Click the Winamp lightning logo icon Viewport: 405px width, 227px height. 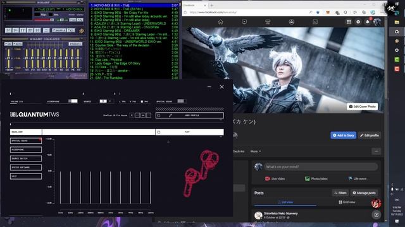(x=82, y=31)
